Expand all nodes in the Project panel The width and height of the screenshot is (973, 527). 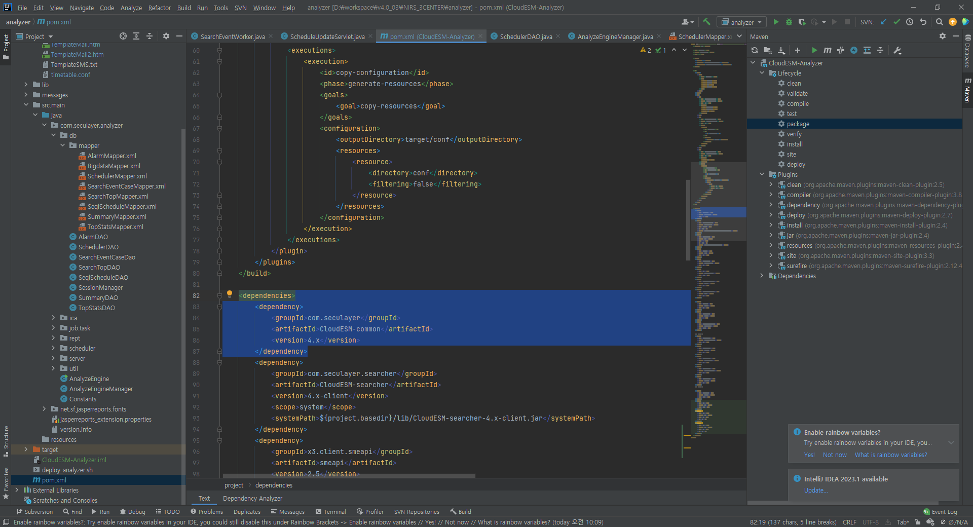(x=136, y=36)
